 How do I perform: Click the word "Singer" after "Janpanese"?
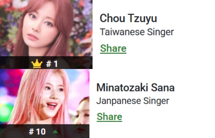[156, 101]
